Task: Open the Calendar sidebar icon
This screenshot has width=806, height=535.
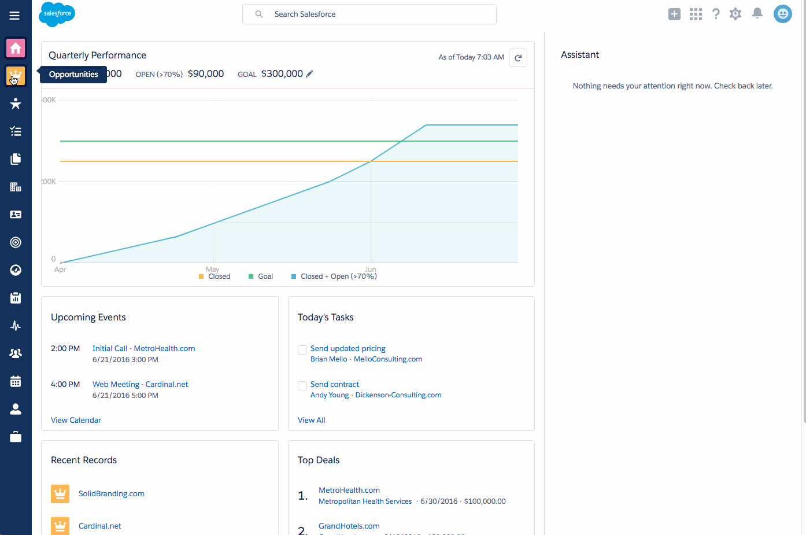Action: click(x=16, y=381)
